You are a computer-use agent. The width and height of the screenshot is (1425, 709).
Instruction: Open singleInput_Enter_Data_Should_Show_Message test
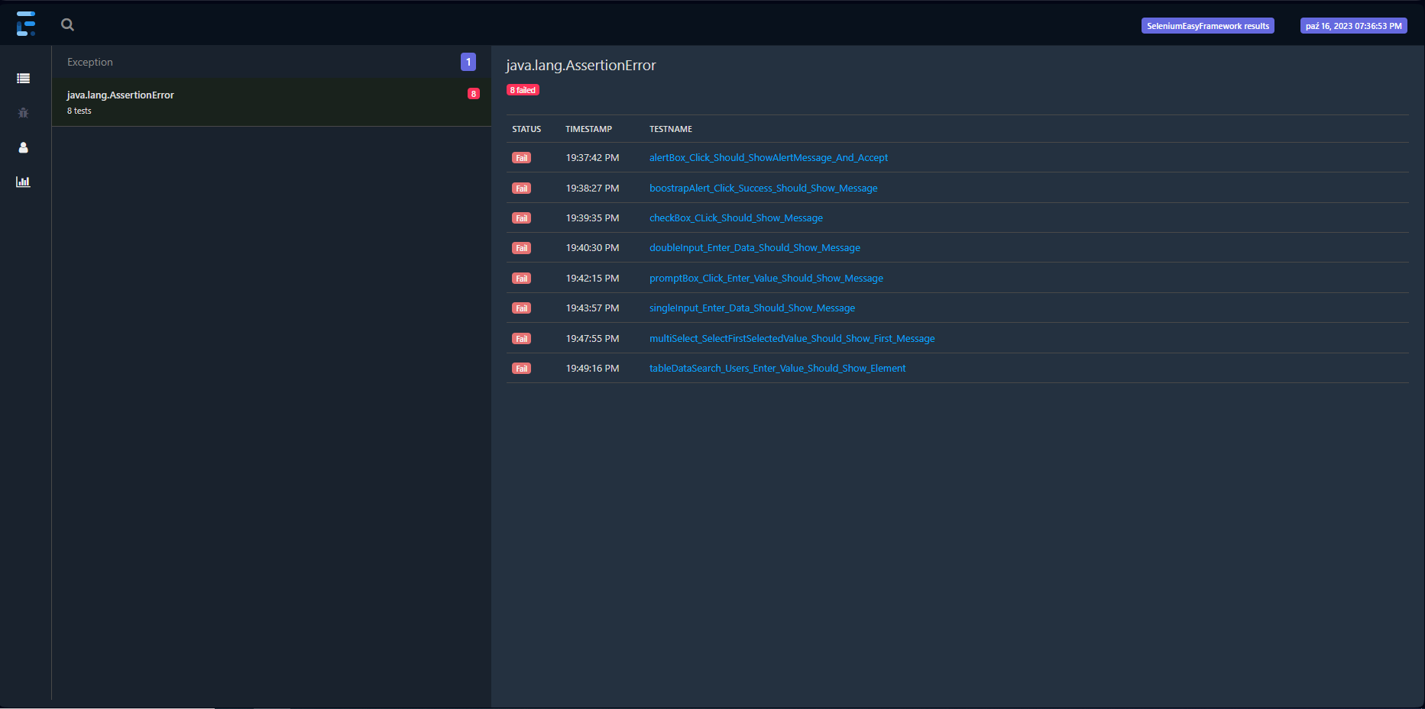tap(752, 308)
